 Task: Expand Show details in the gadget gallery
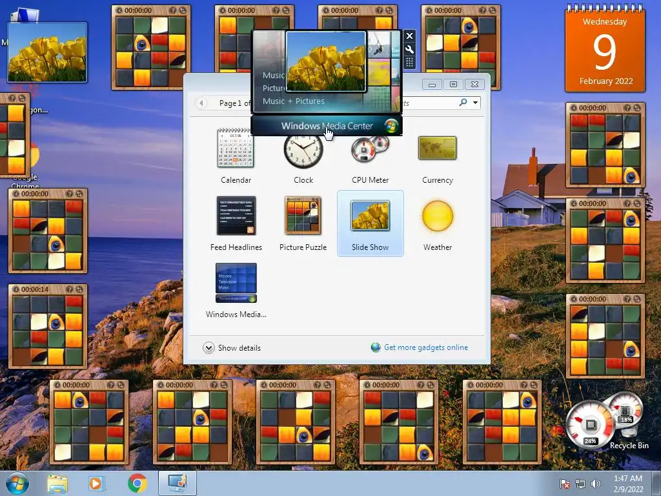click(232, 348)
